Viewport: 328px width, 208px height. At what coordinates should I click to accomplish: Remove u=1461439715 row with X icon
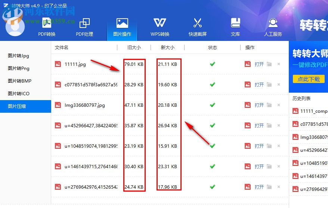(279, 166)
